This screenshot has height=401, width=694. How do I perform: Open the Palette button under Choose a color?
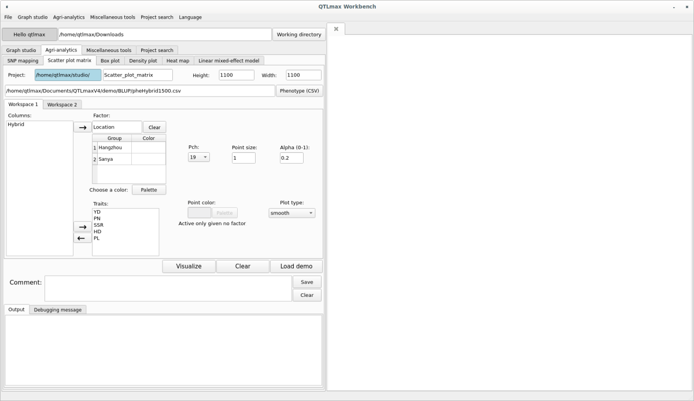click(x=149, y=190)
